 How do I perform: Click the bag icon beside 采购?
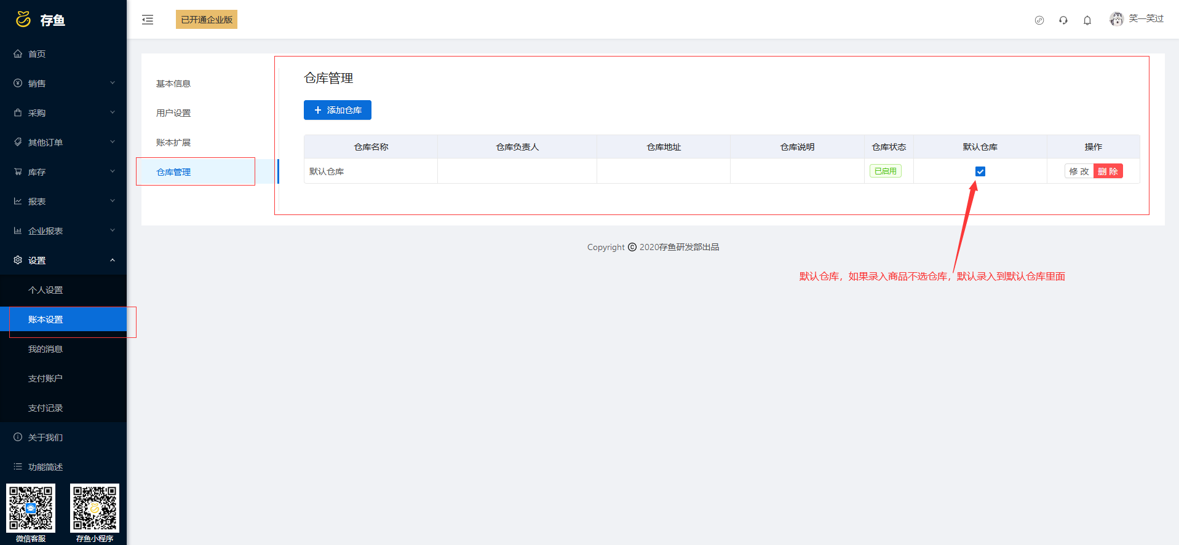pyautogui.click(x=18, y=112)
